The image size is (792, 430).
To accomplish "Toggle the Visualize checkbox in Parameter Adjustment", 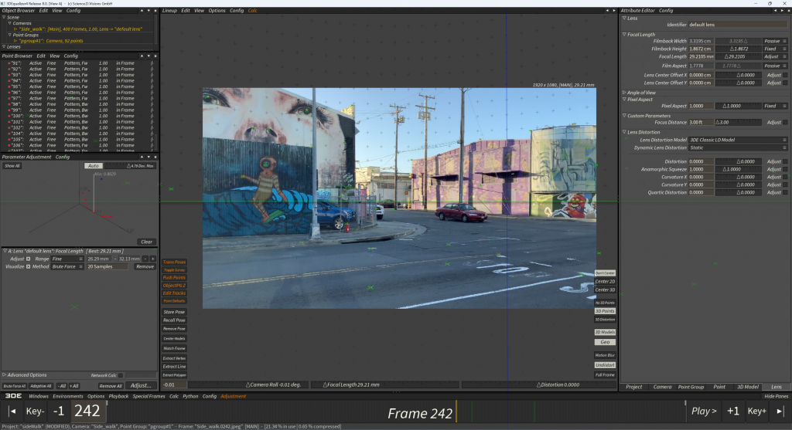I will tap(29, 266).
